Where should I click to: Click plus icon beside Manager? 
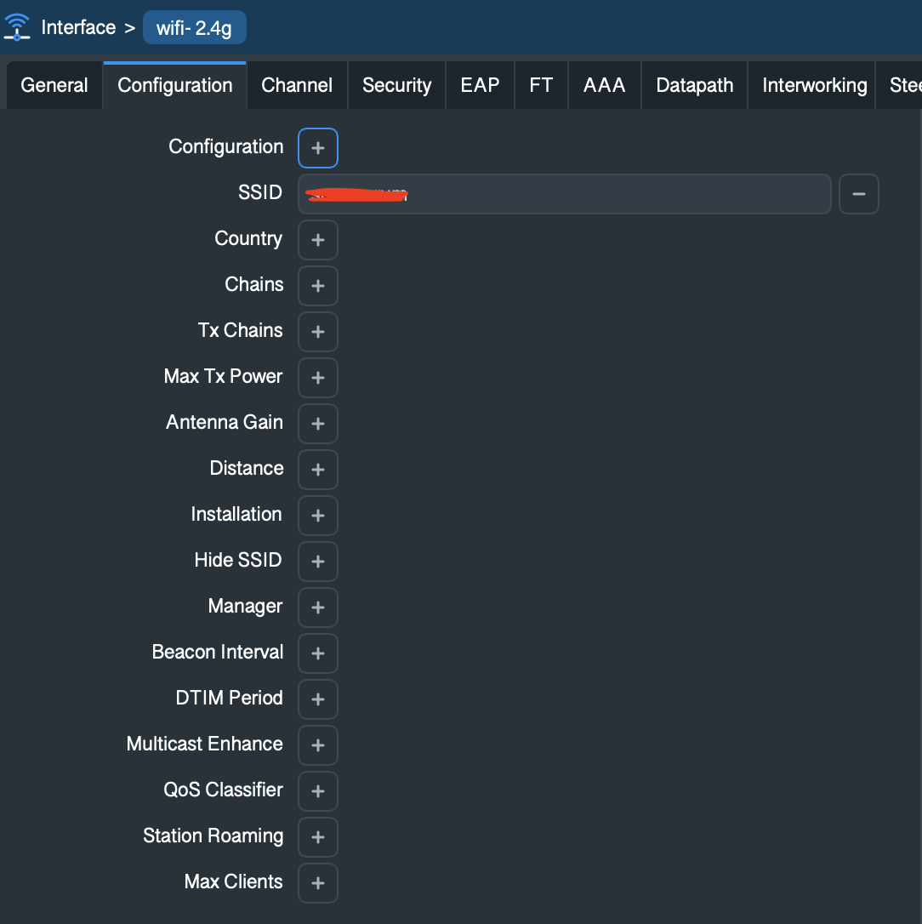tap(318, 607)
